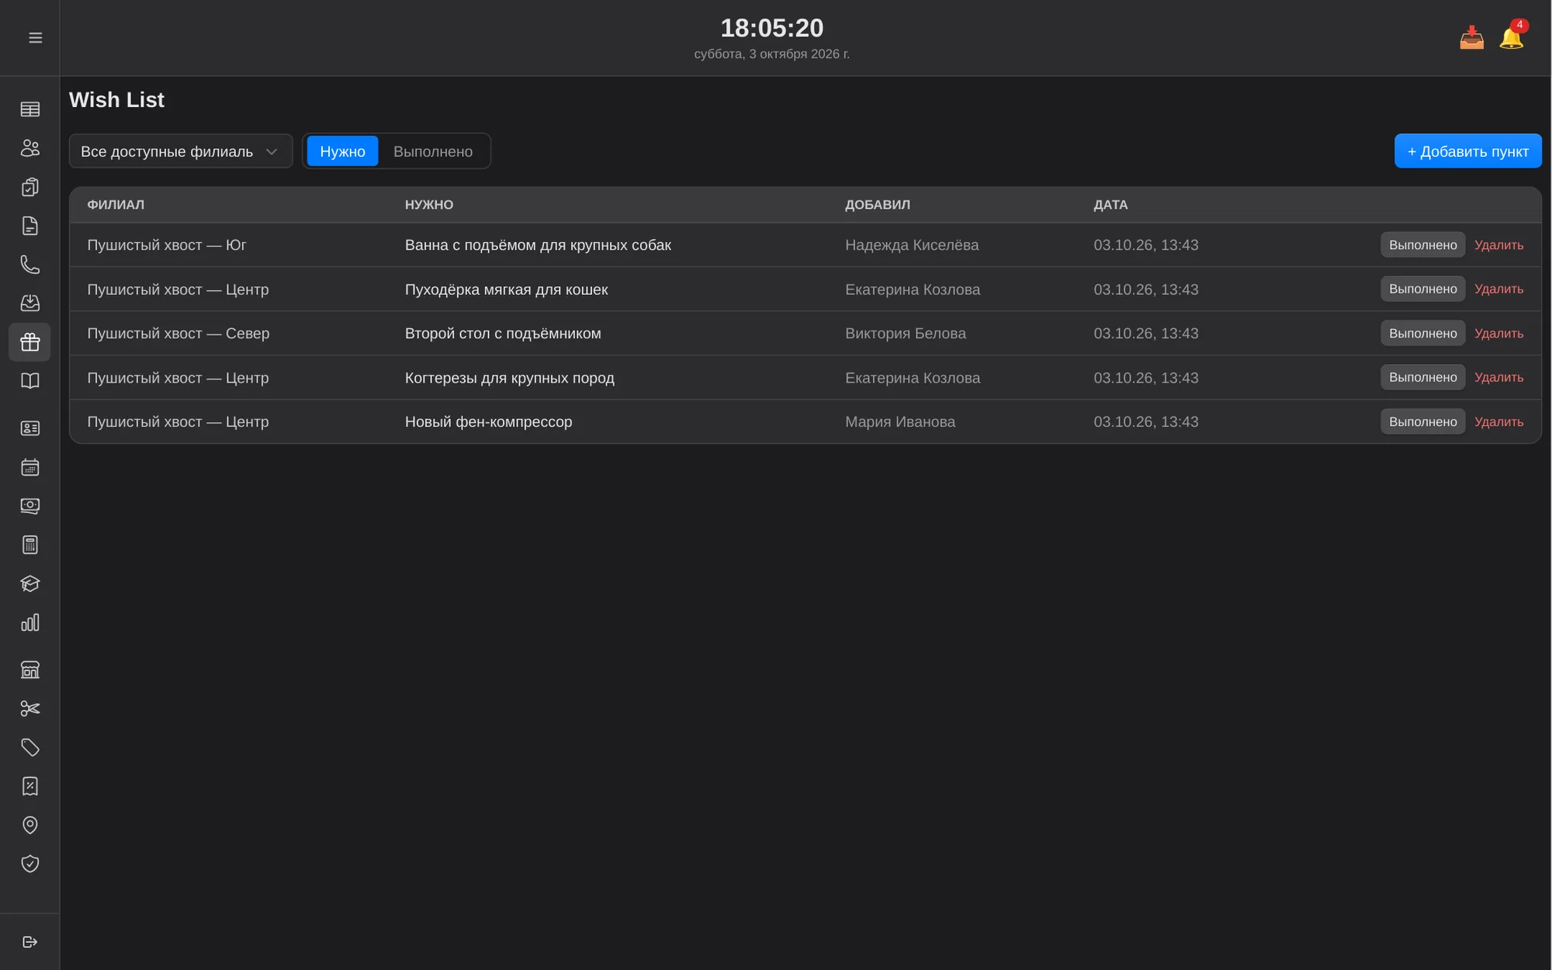Open the red inbox download icon
Image resolution: width=1552 pixels, height=970 pixels.
pos(1471,37)
